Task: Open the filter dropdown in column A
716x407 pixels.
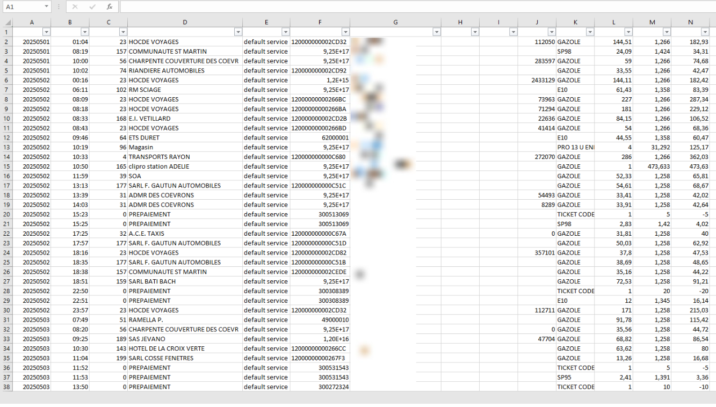Action: pyautogui.click(x=46, y=32)
